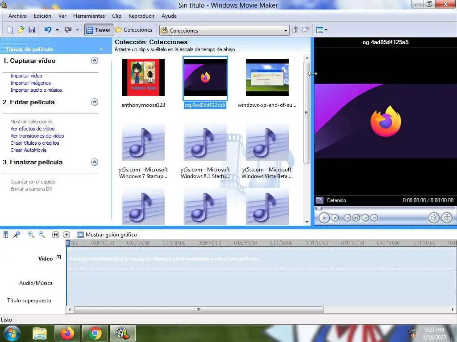Select the Windows 8.1 Startup audio clip
The image size is (457, 342).
205,142
